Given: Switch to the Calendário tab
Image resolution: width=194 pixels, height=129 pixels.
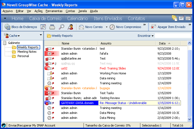Looking at the screenshot, I should [77, 18].
